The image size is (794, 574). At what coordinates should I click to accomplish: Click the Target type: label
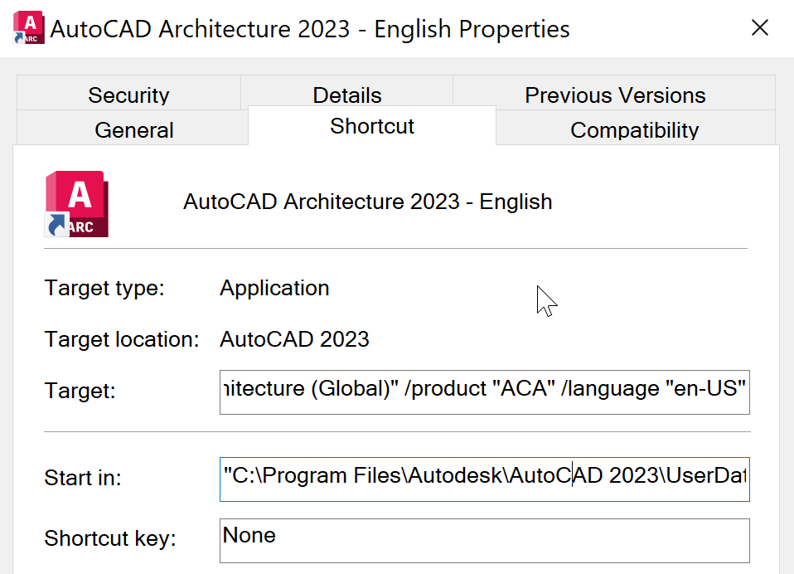tap(104, 288)
